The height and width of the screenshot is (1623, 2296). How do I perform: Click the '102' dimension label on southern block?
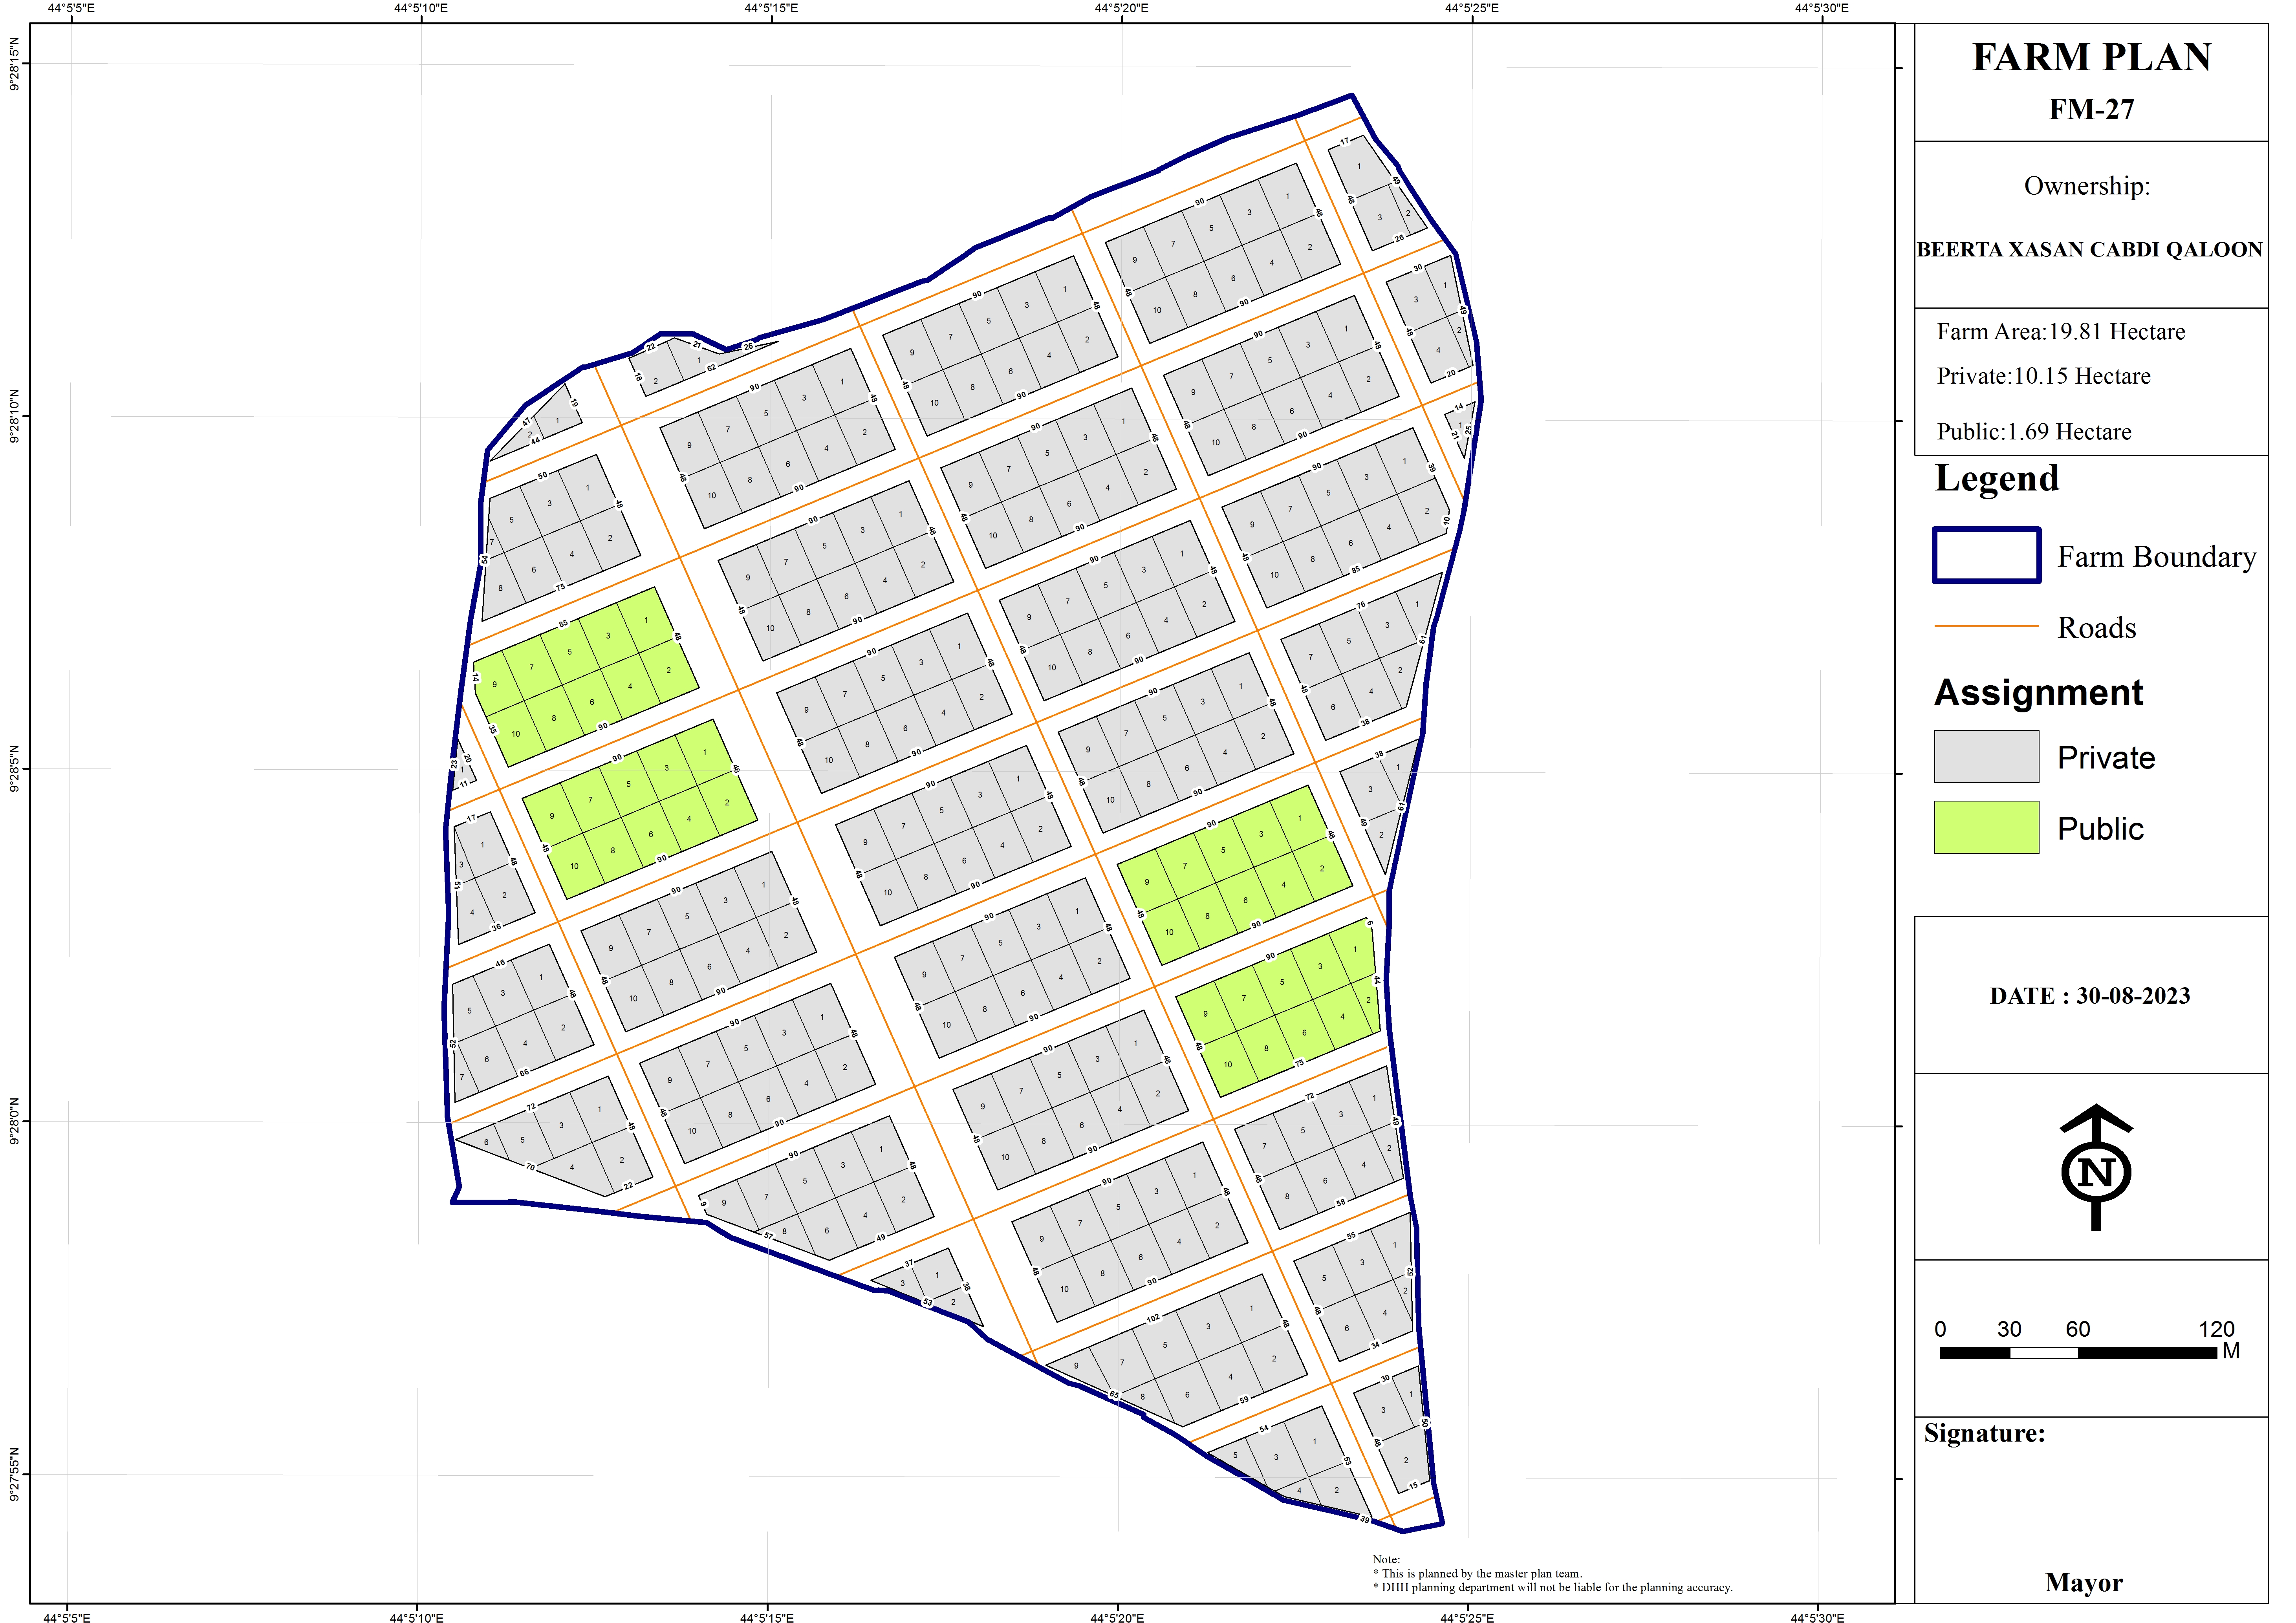tap(1153, 1318)
